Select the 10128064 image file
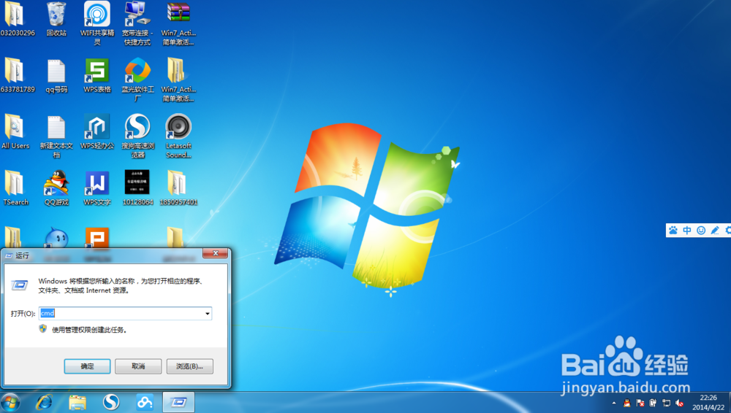 tap(137, 188)
